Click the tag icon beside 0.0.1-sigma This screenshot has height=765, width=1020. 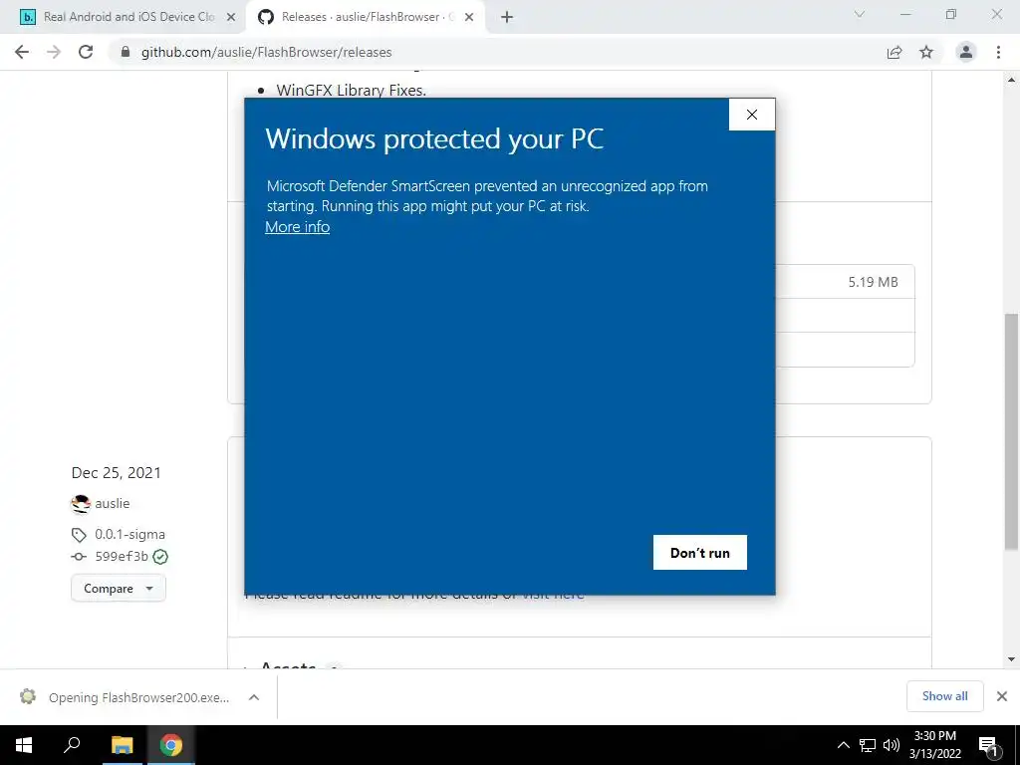(x=79, y=535)
